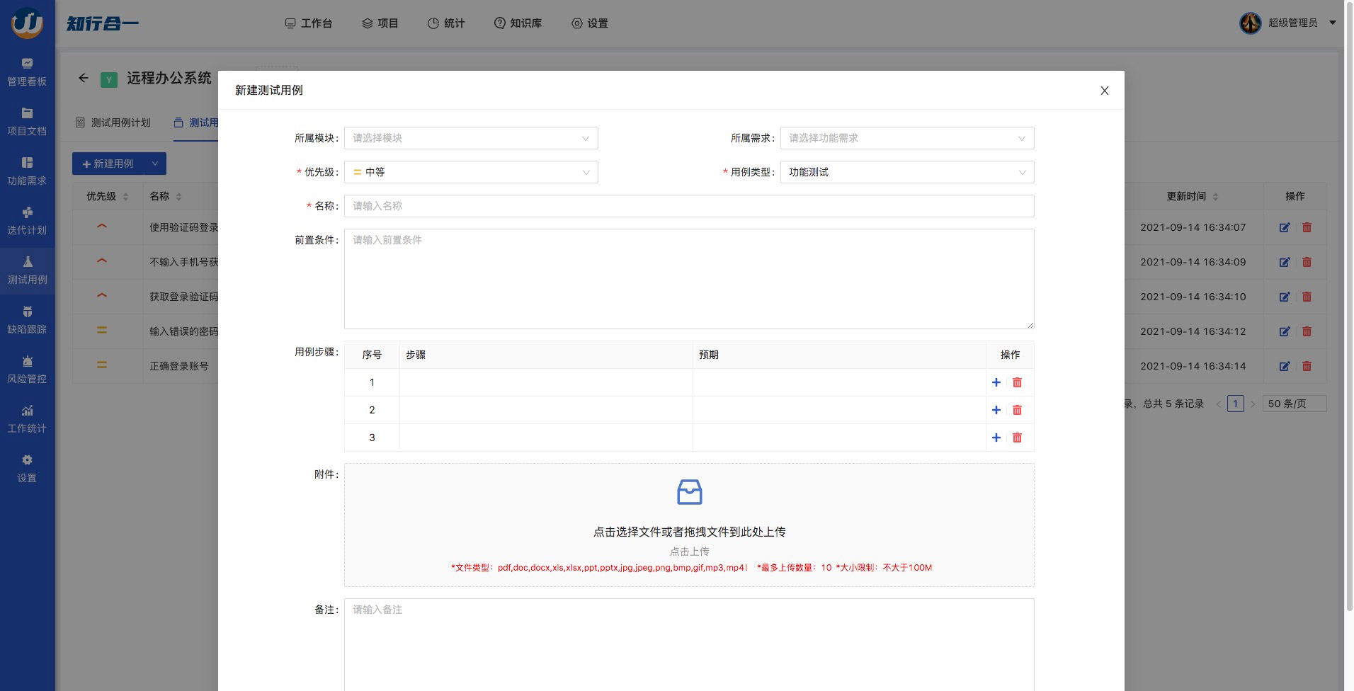Click the plus icon in step row 3
This screenshot has height=691, width=1354.
tap(996, 438)
